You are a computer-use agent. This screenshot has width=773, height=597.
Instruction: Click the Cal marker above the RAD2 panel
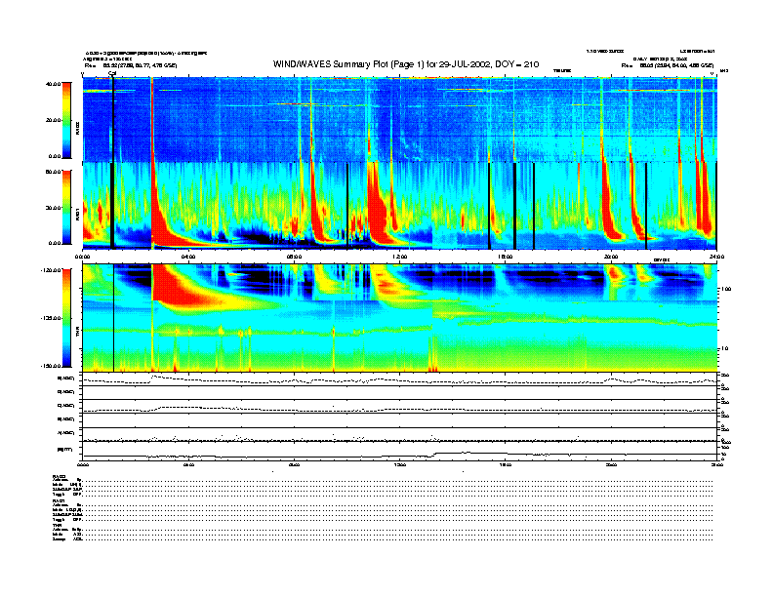(x=112, y=74)
